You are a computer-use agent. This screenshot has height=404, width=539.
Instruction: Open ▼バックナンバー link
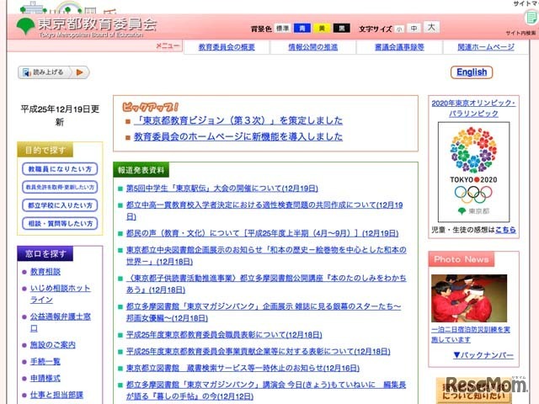483,355
